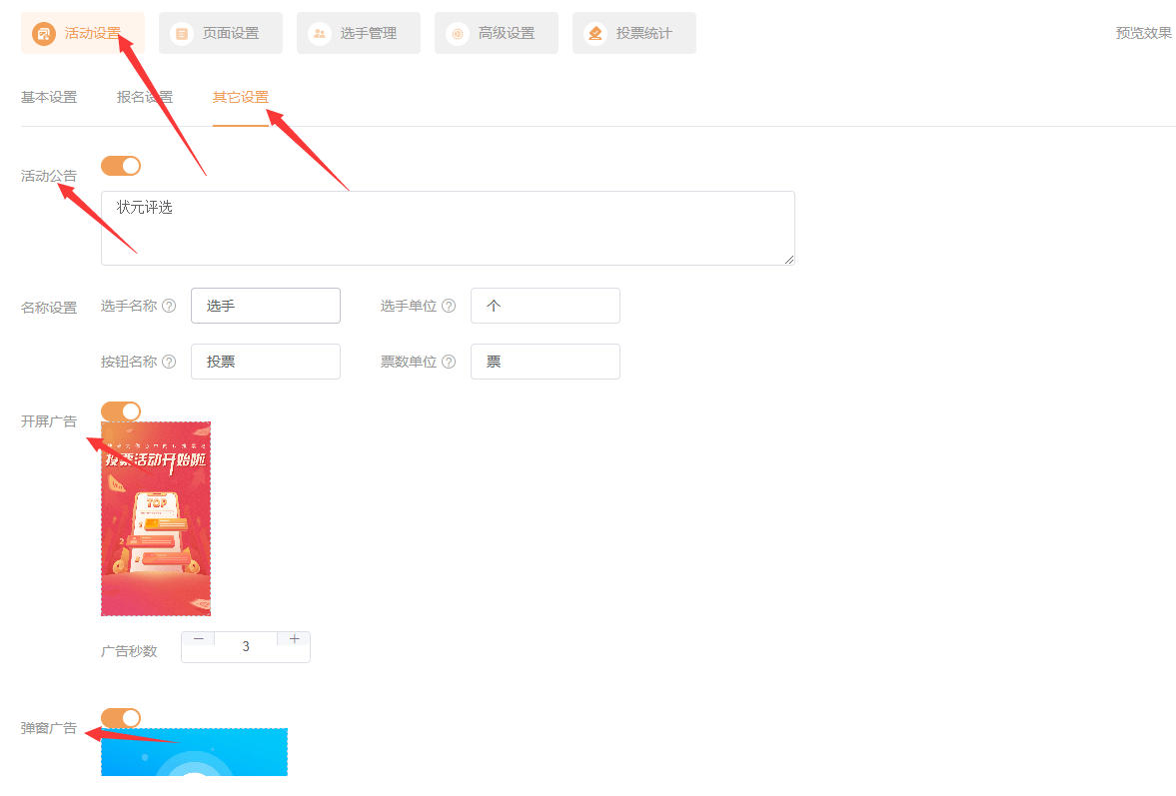Click the 活动公告 textarea resize handle

[x=789, y=260]
